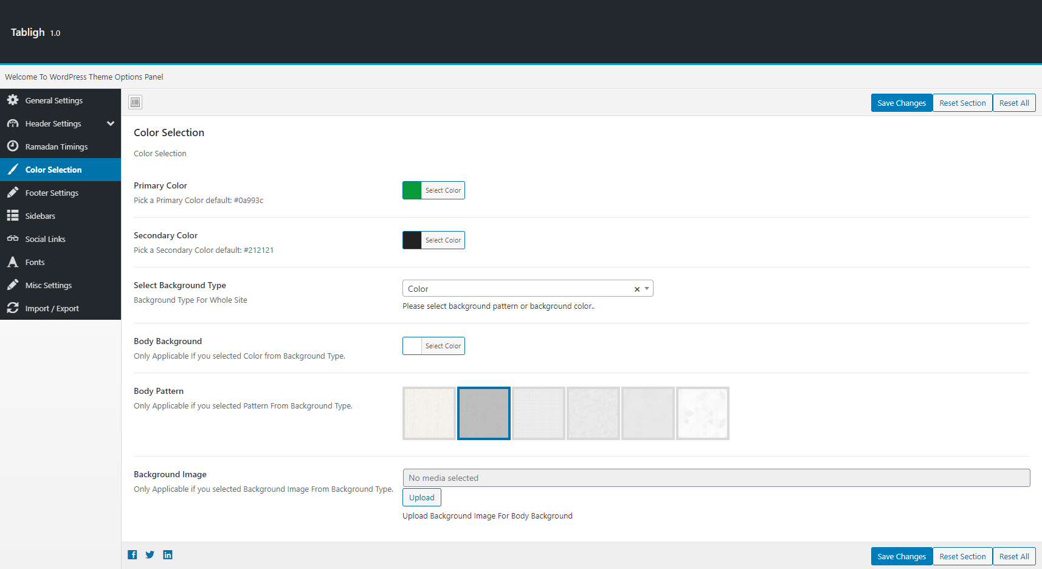Screen dimensions: 1042x569
Task: Open the LinkedIn icon link
Action: [168, 554]
